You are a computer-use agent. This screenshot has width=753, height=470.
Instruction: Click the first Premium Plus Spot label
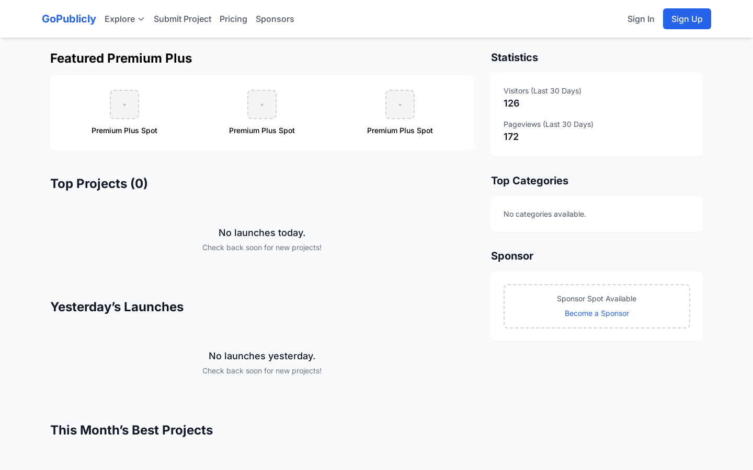124,131
